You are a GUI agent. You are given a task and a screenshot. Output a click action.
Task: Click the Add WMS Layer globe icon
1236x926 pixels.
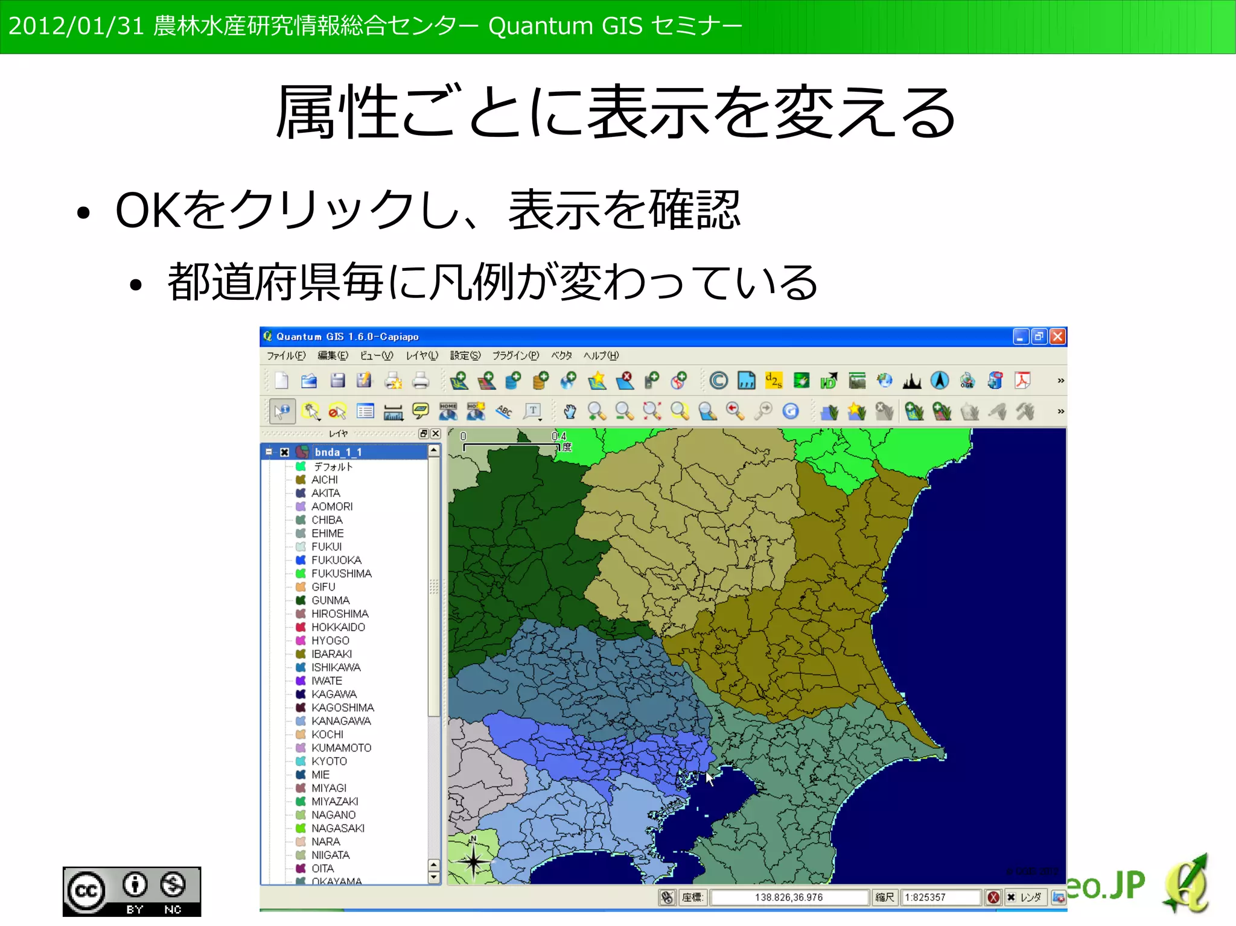click(568, 381)
